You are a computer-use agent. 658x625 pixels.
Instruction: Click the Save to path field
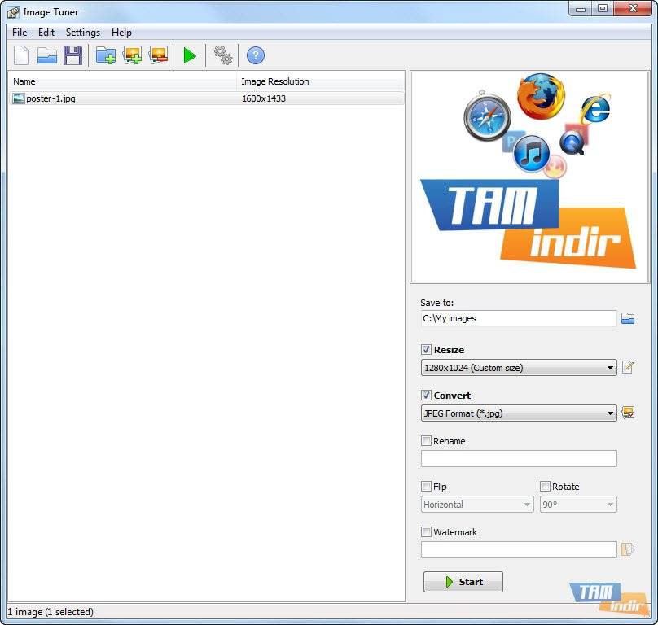(518, 319)
